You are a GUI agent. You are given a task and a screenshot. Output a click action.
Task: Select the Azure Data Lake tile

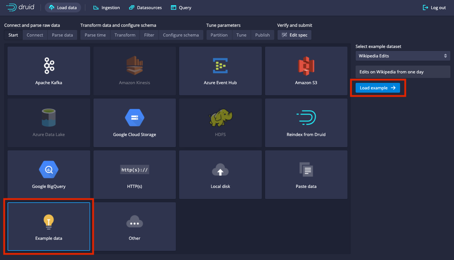coord(49,123)
